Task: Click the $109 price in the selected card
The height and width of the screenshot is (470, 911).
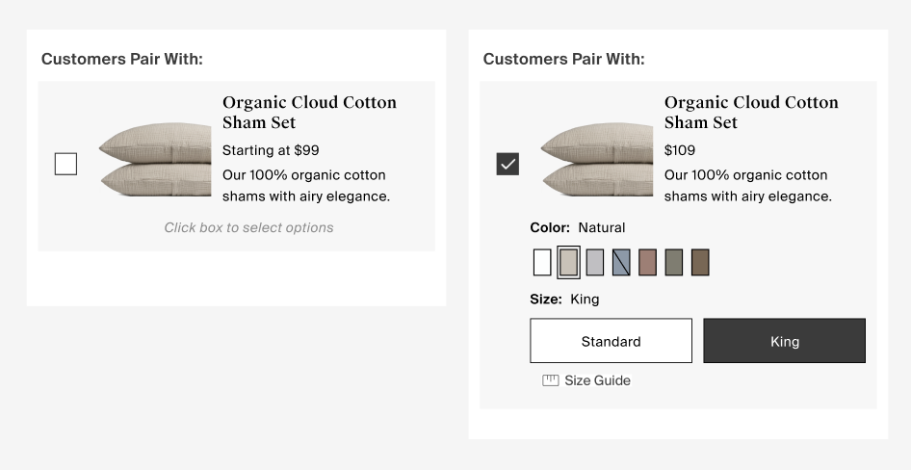Action: coord(680,150)
